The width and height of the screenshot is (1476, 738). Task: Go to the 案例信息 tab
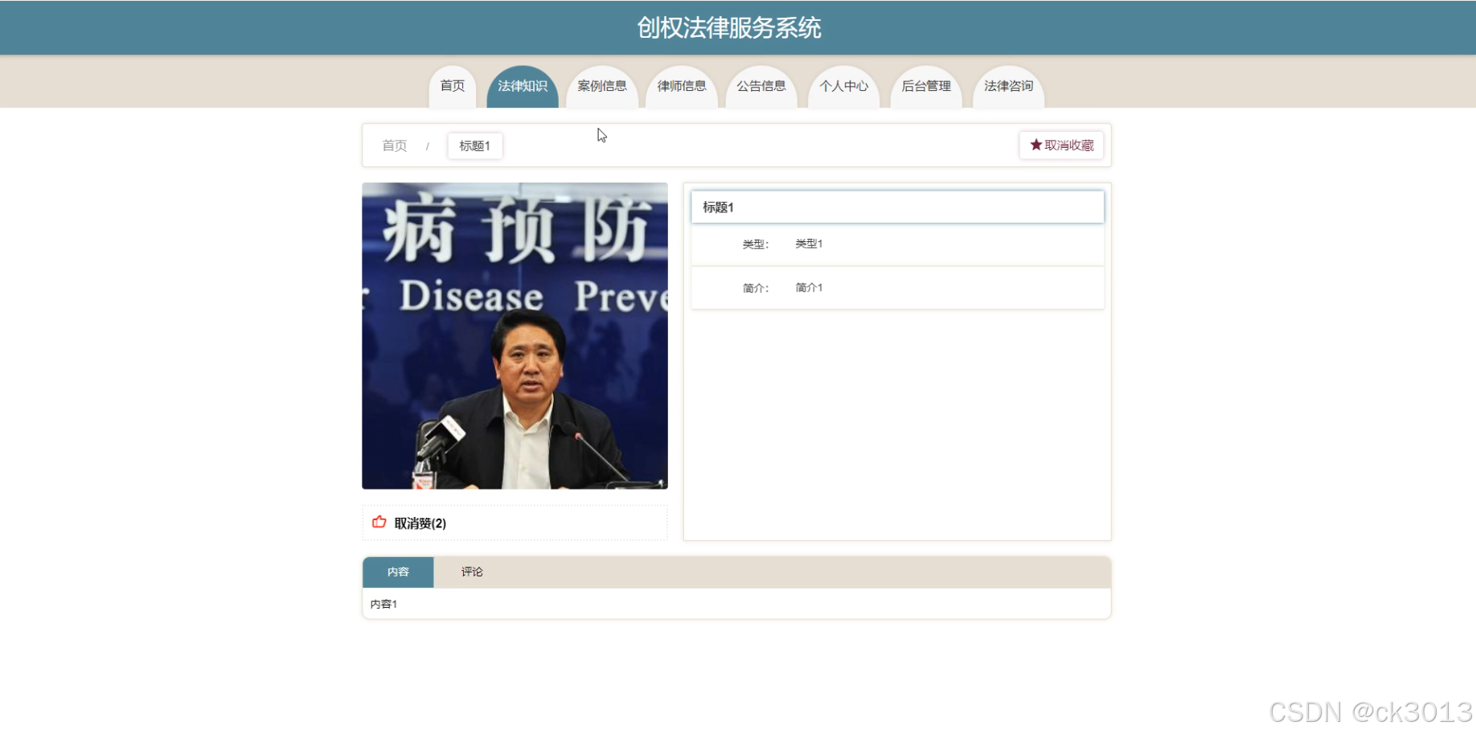point(602,86)
